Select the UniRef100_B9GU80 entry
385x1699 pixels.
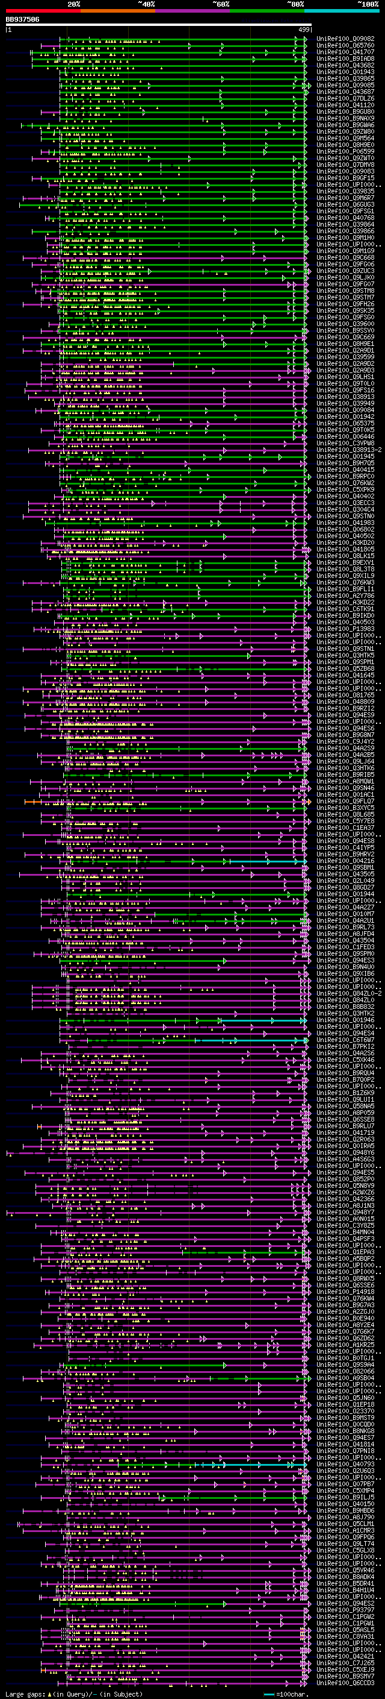pyautogui.click(x=345, y=111)
